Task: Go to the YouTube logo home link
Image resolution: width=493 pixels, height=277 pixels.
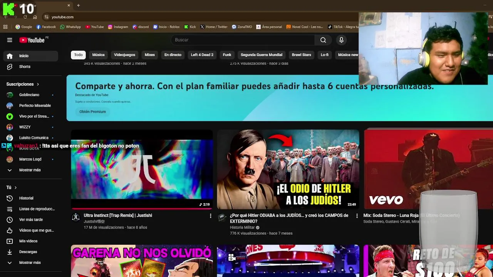Action: (x=32, y=40)
